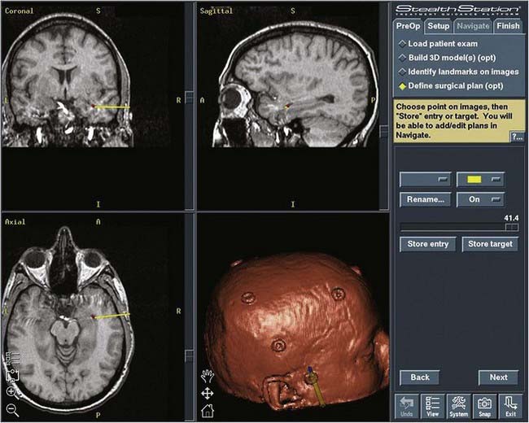529x423 pixels.
Task: Zoom in on the axial image
Action: click(12, 390)
